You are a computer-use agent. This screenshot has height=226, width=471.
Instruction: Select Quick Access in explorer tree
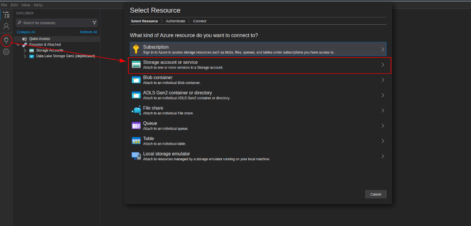[x=57, y=39]
